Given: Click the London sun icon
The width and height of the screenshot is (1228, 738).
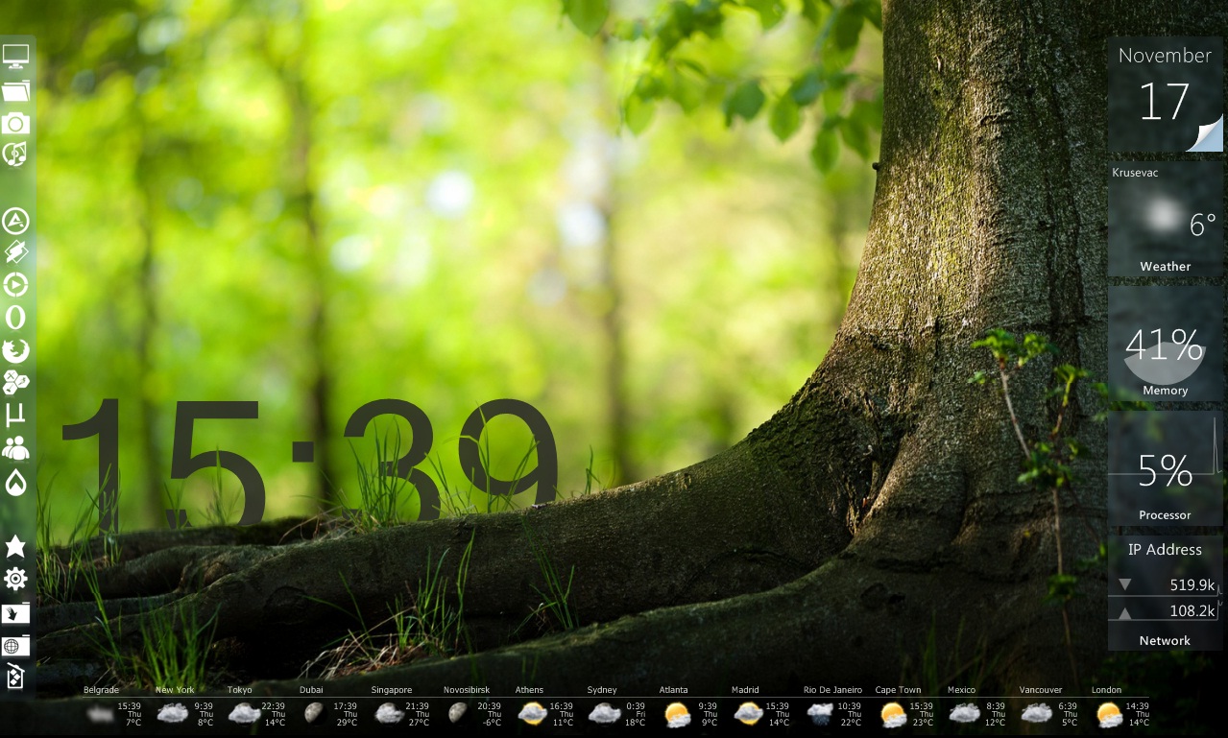Looking at the screenshot, I should 1109,714.
